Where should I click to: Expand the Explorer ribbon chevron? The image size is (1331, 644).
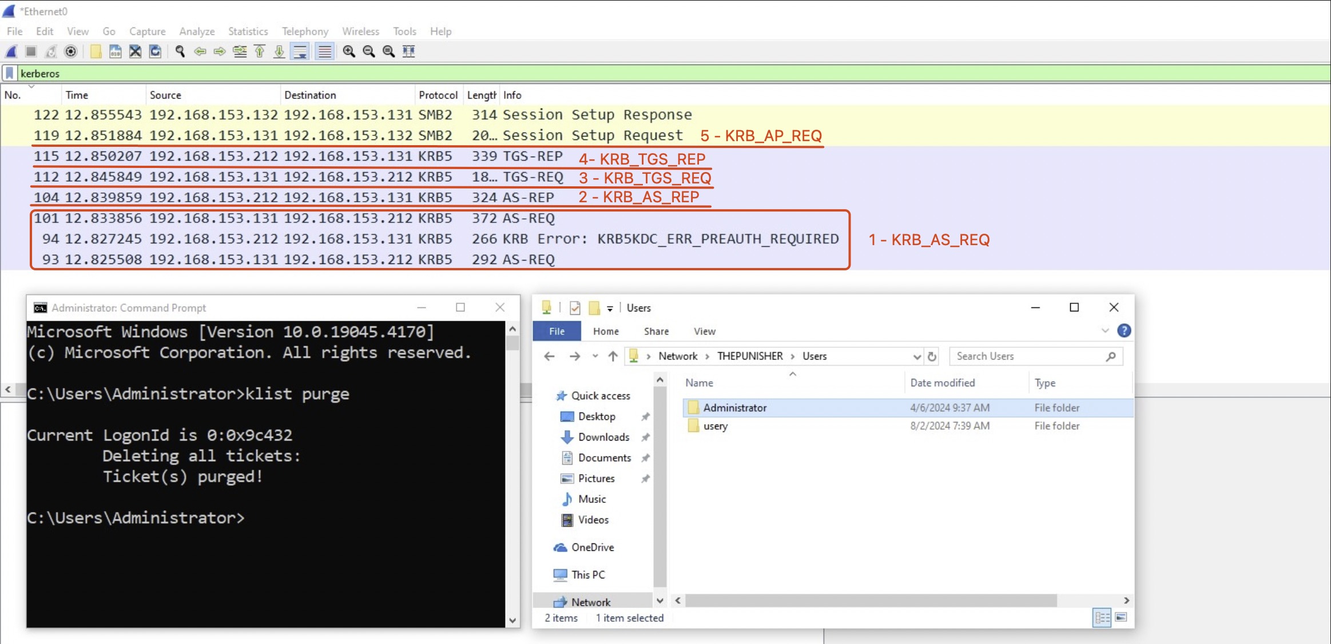tap(1105, 331)
